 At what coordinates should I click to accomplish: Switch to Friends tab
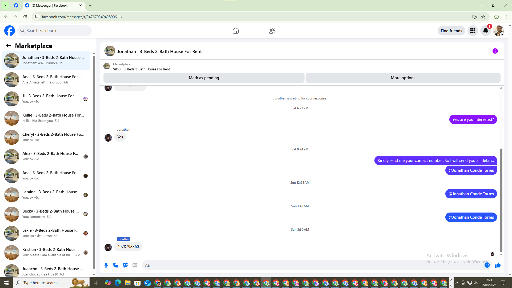coord(272,31)
